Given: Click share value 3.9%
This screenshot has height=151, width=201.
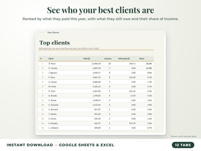Looking at the screenshot, I should pos(149,100).
